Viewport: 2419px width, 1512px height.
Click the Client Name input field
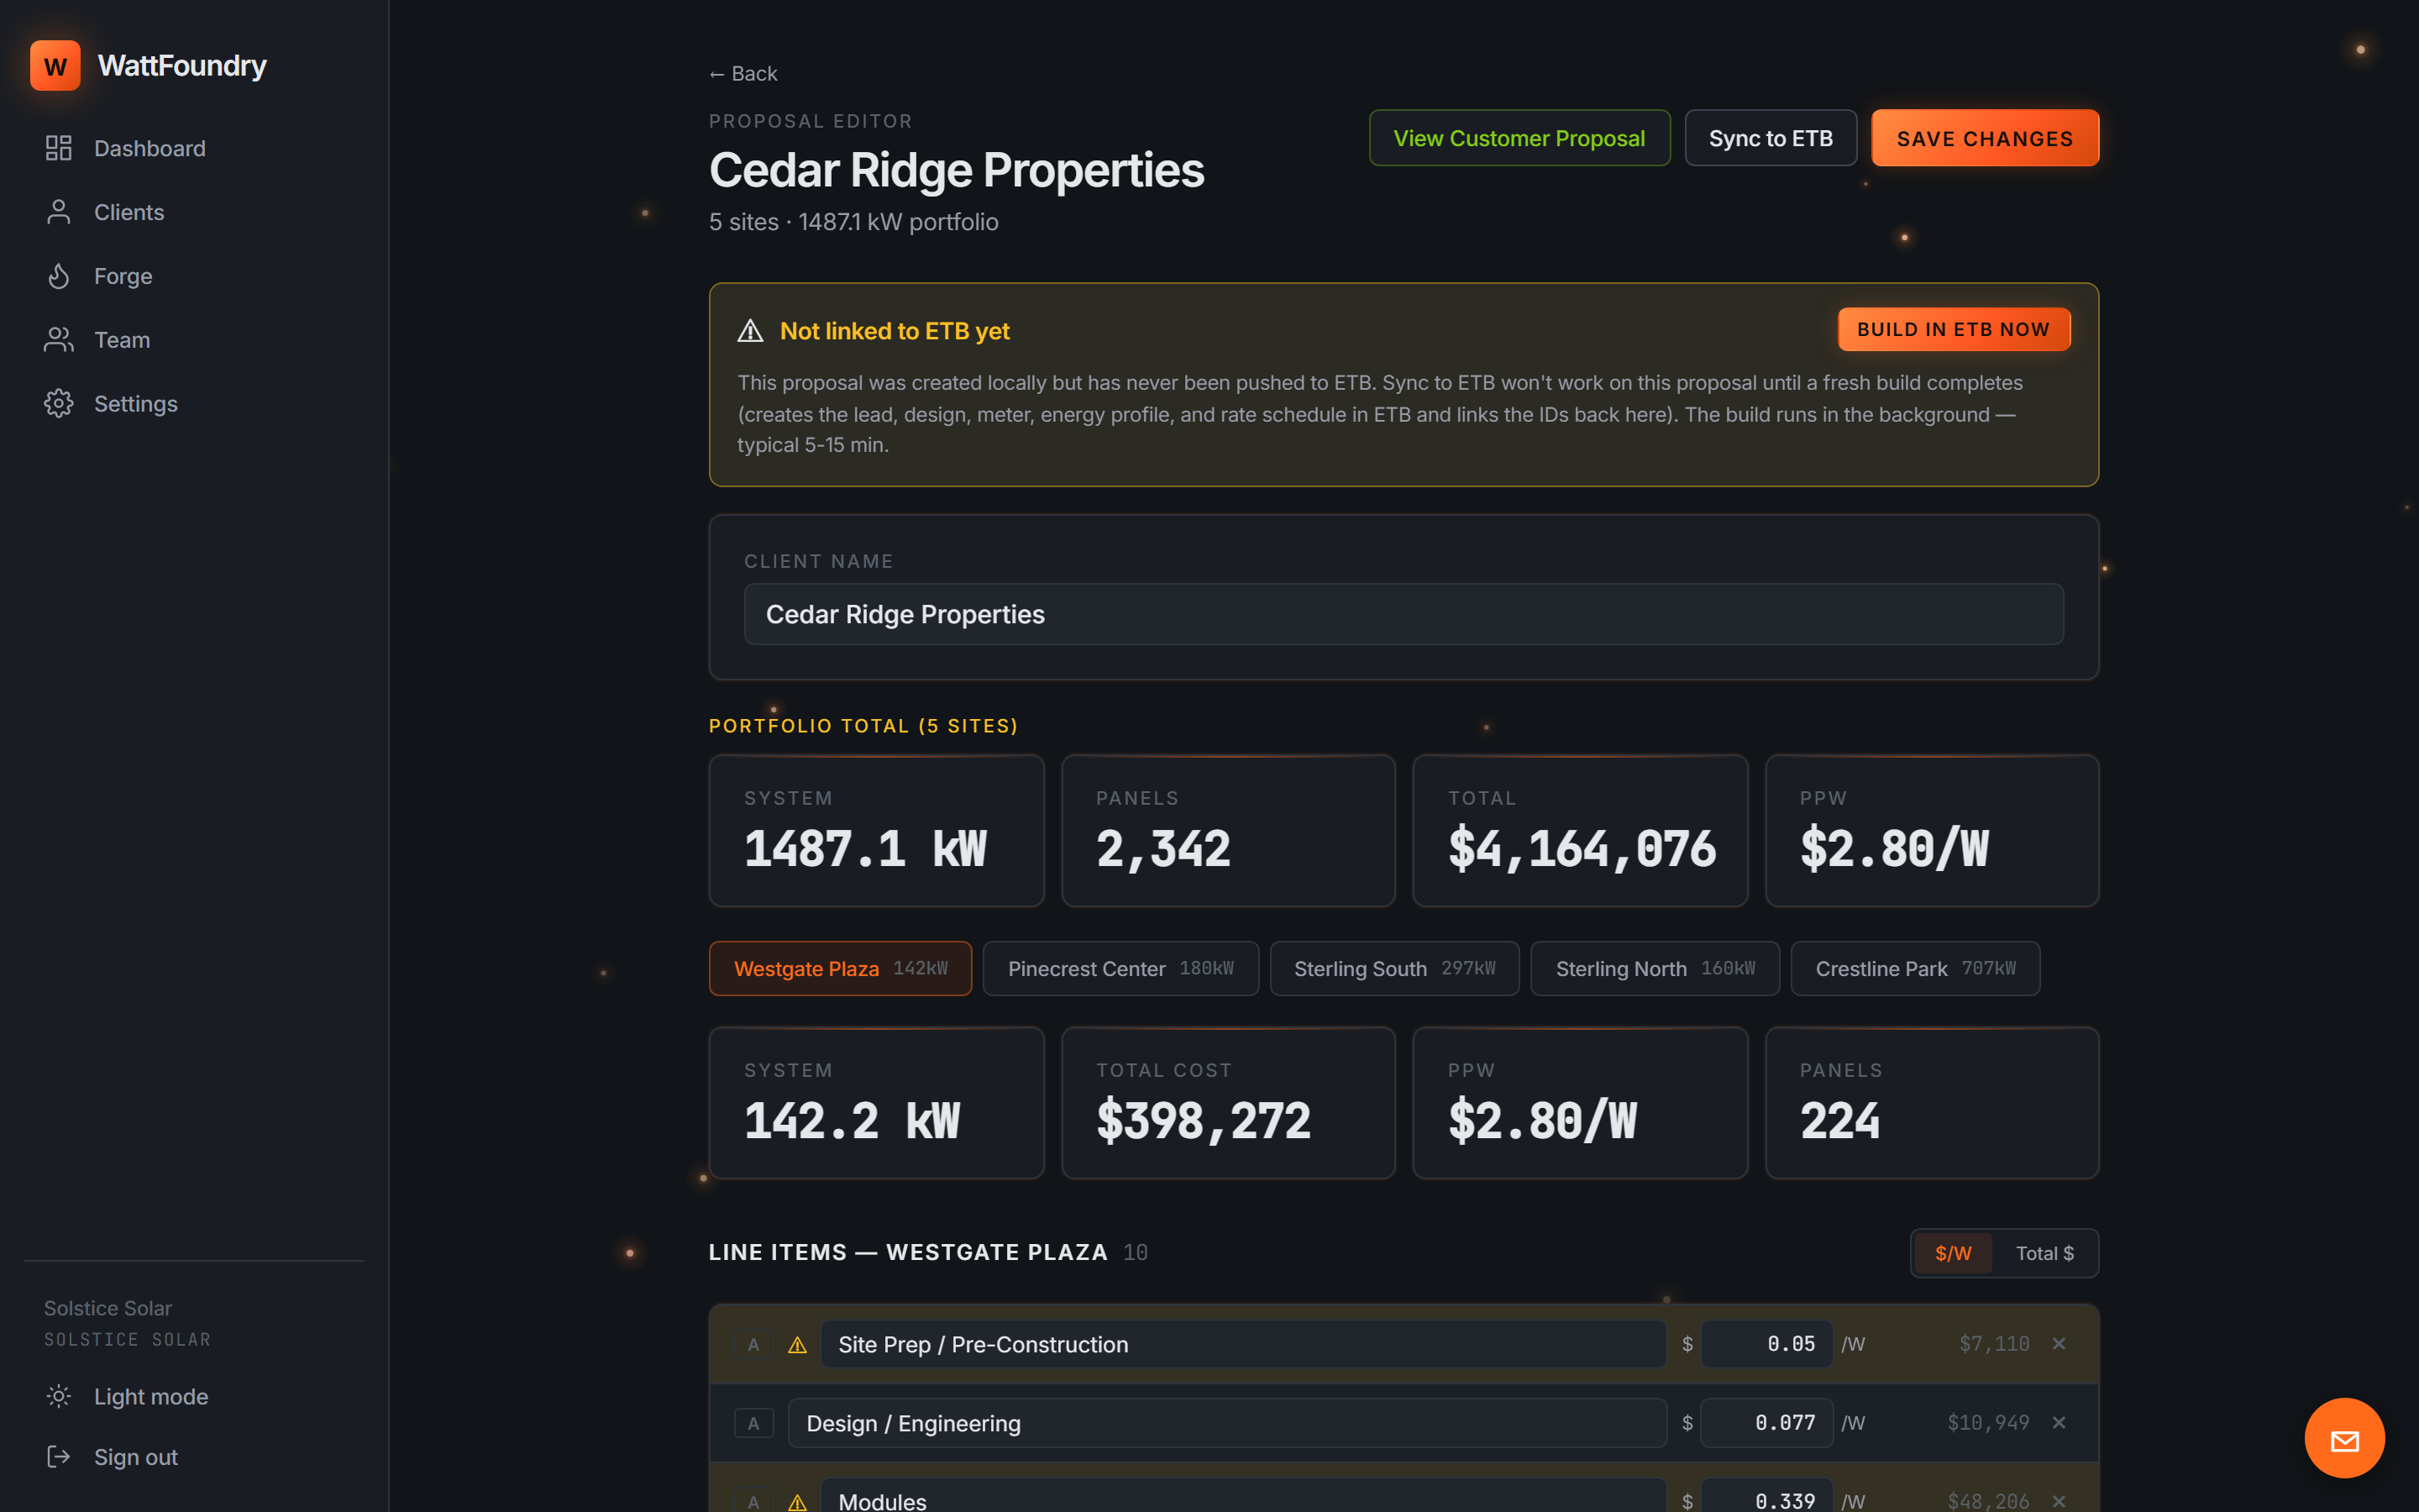(x=1404, y=614)
